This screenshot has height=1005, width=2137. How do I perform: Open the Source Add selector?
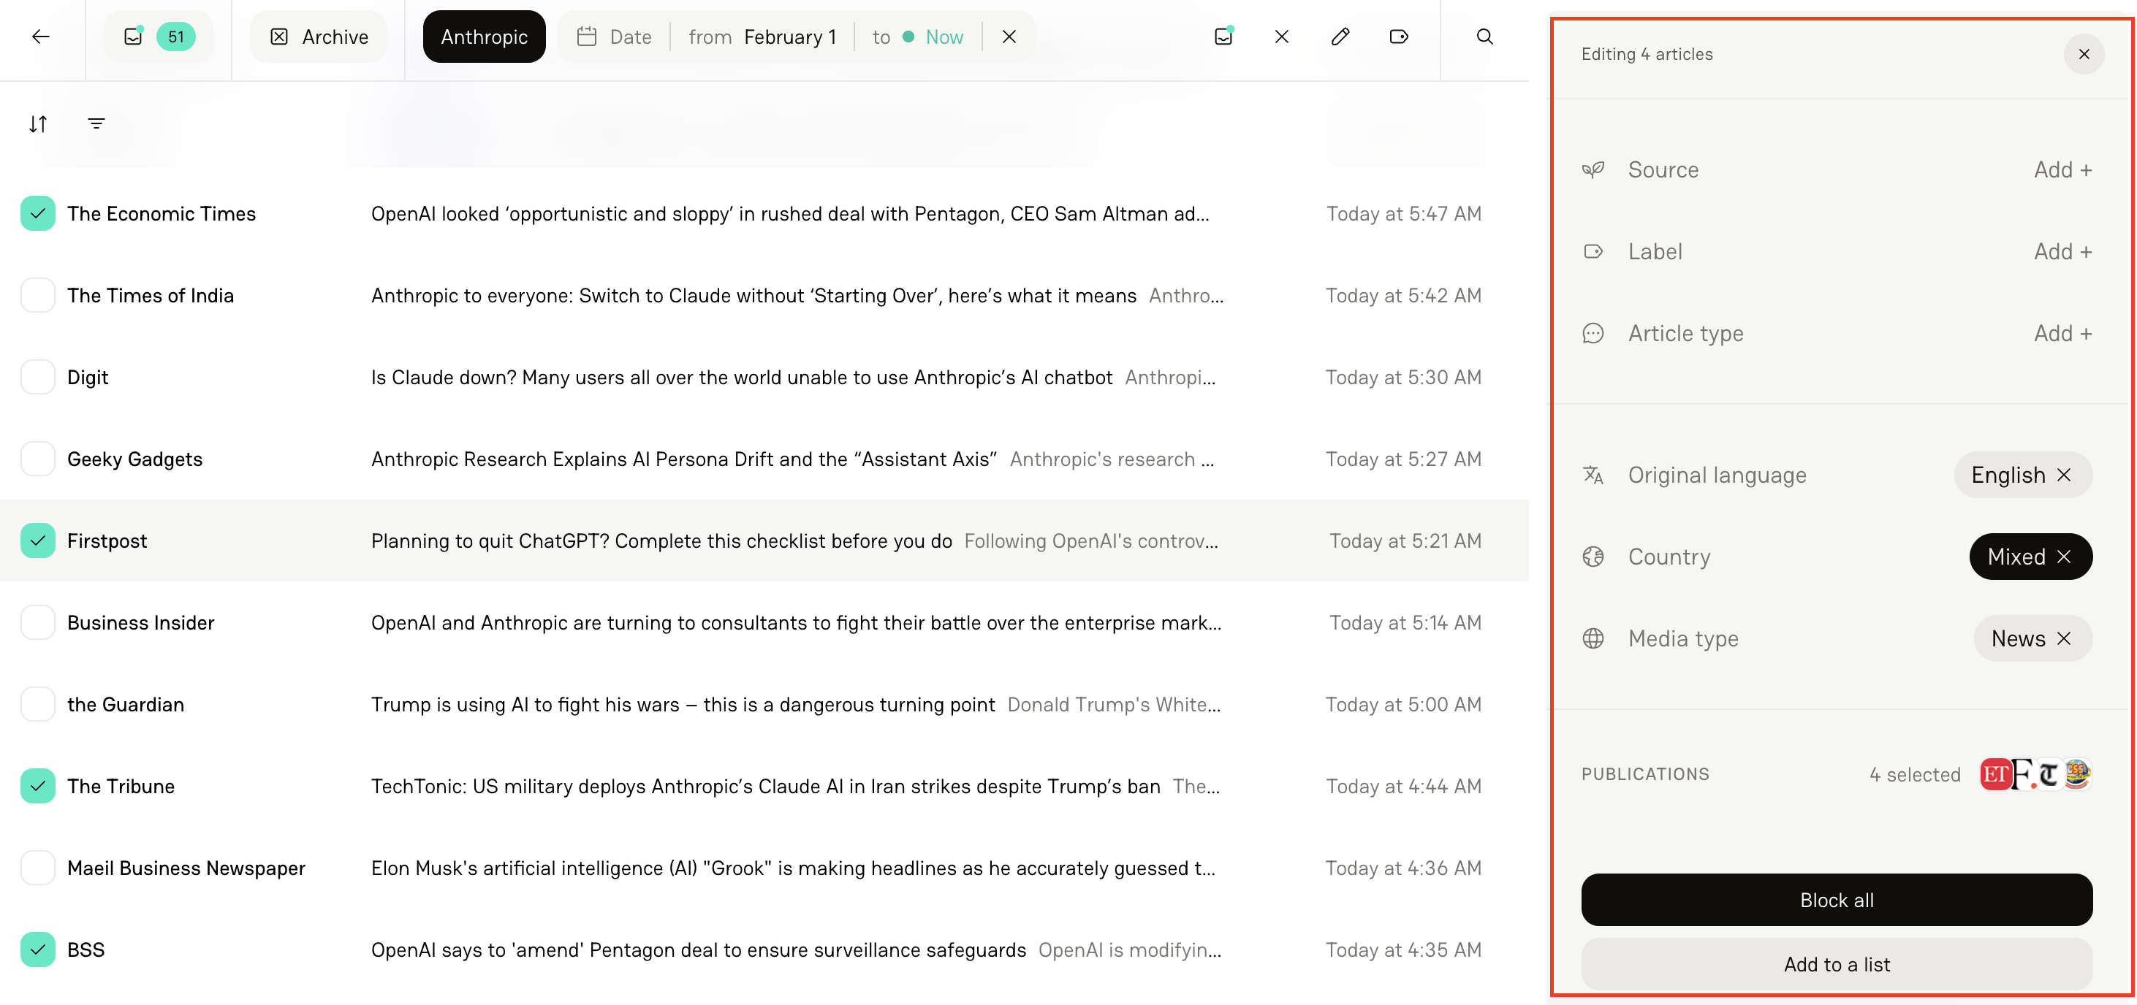(2062, 169)
